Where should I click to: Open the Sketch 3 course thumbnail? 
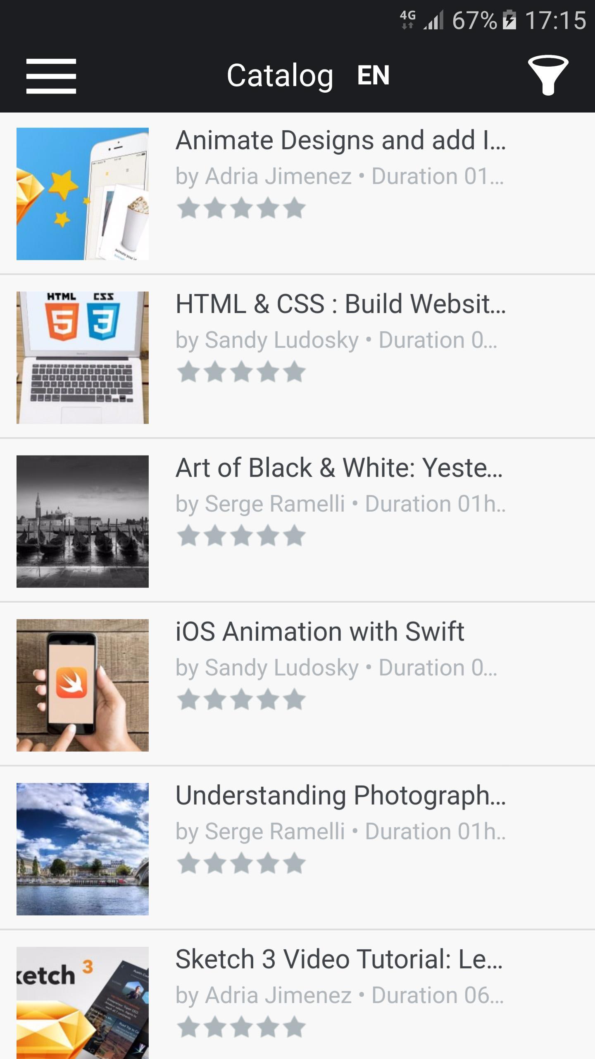pos(83,1003)
